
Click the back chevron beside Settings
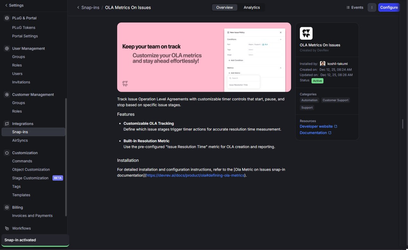[6, 5]
